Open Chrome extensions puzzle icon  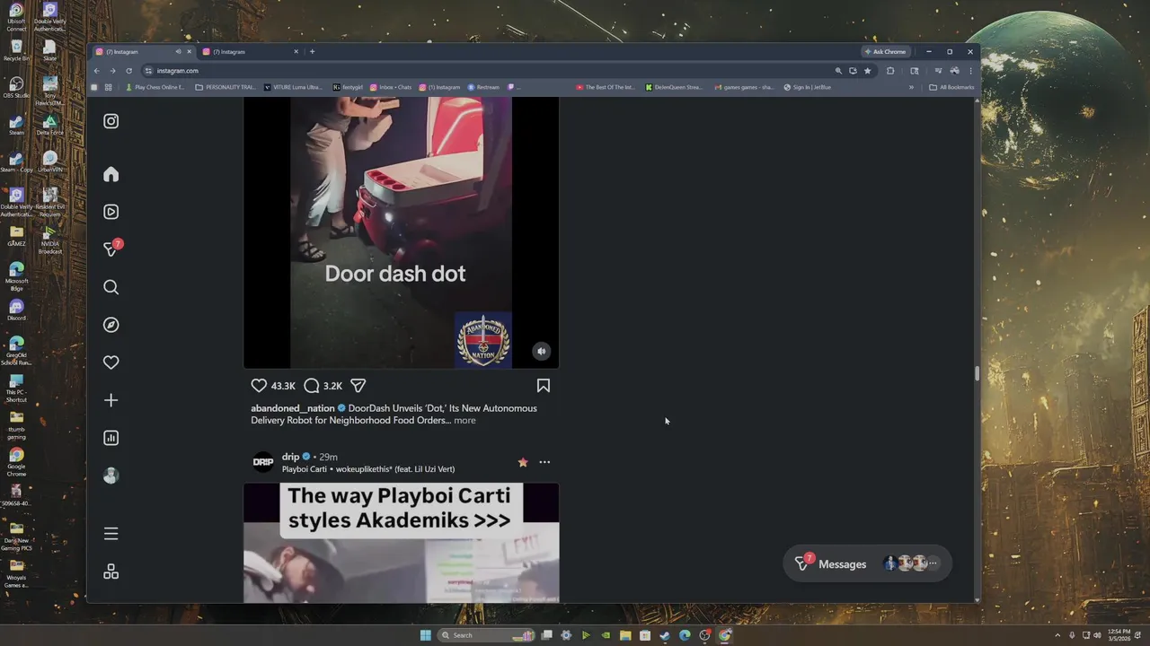890,71
